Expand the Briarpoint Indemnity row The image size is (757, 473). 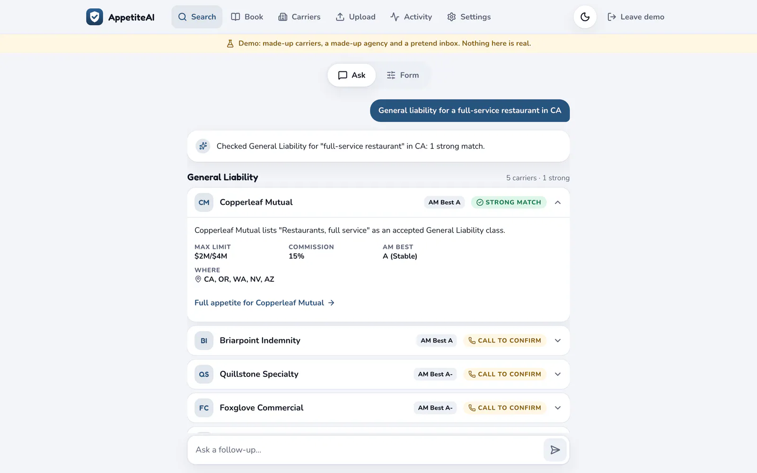(x=558, y=341)
